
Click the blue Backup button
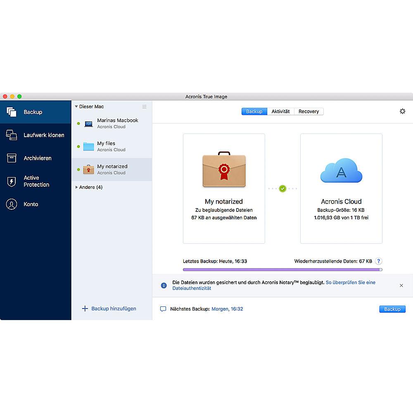point(392,309)
